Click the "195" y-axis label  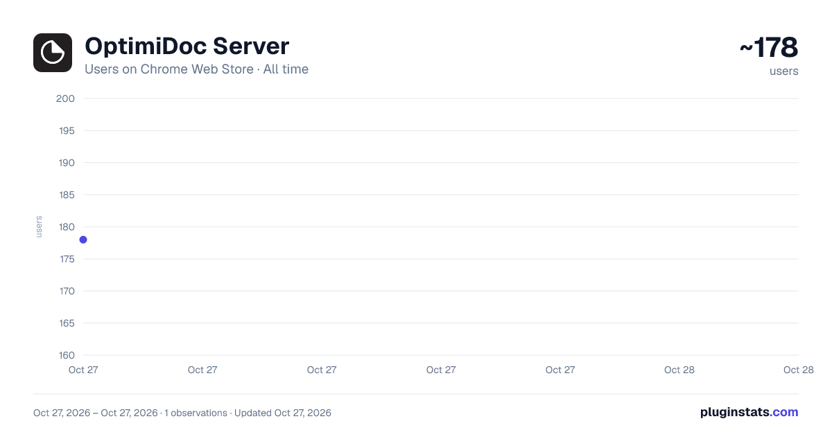tap(65, 130)
